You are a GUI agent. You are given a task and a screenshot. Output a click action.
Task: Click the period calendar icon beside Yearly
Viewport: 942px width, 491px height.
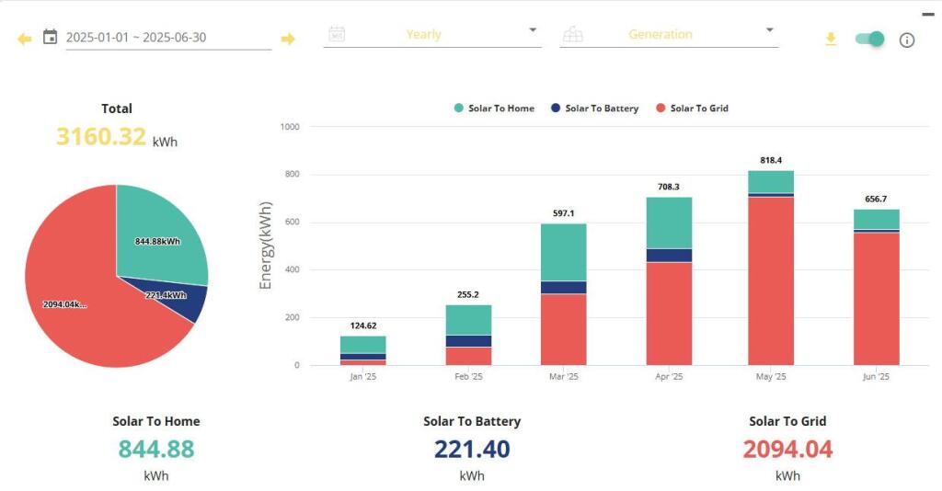pyautogui.click(x=337, y=34)
